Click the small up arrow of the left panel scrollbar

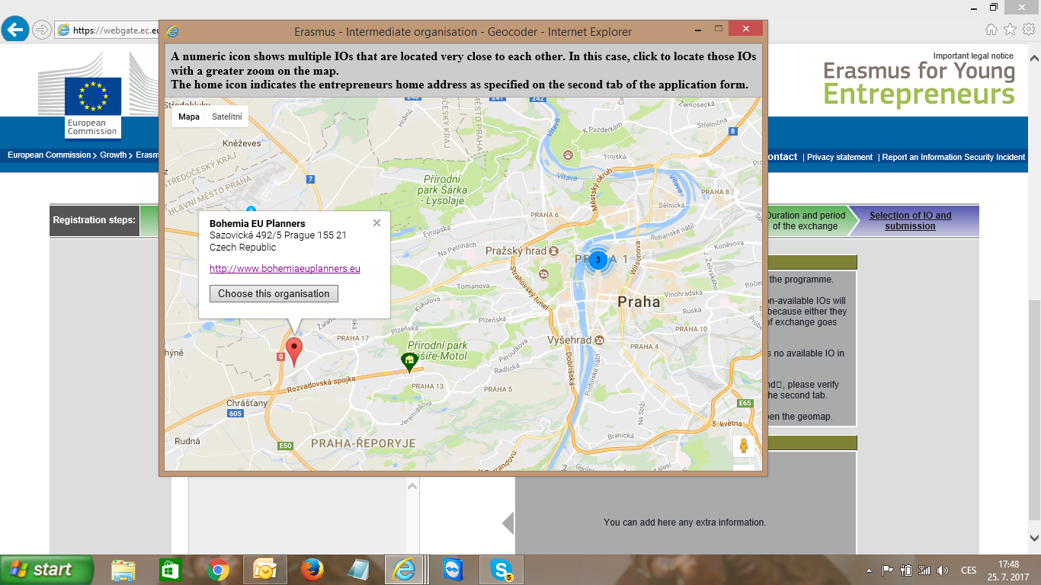click(412, 486)
